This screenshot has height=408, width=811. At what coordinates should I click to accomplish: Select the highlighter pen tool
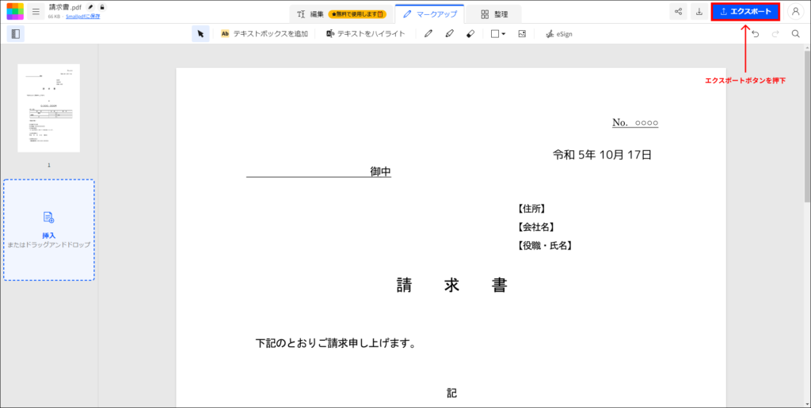point(449,33)
